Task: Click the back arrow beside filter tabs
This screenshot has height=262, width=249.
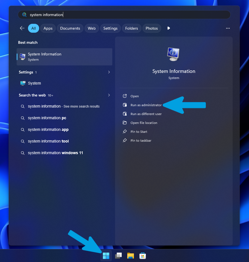Action: click(22, 28)
